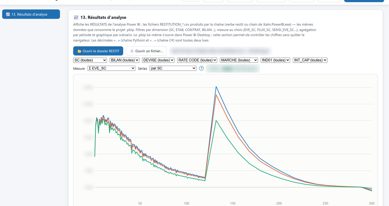The width and height of the screenshot is (389, 206).
Task: Open the "13. Résultats d'analyse" sidebar item
Action: (x=31, y=14)
